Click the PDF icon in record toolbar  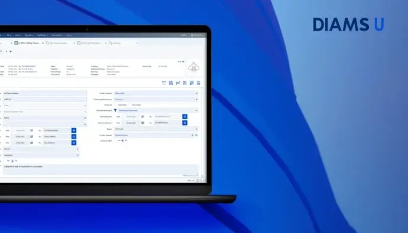(x=184, y=83)
